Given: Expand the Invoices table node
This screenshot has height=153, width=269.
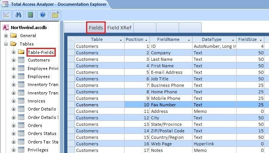Looking at the screenshot, I should [13, 101].
